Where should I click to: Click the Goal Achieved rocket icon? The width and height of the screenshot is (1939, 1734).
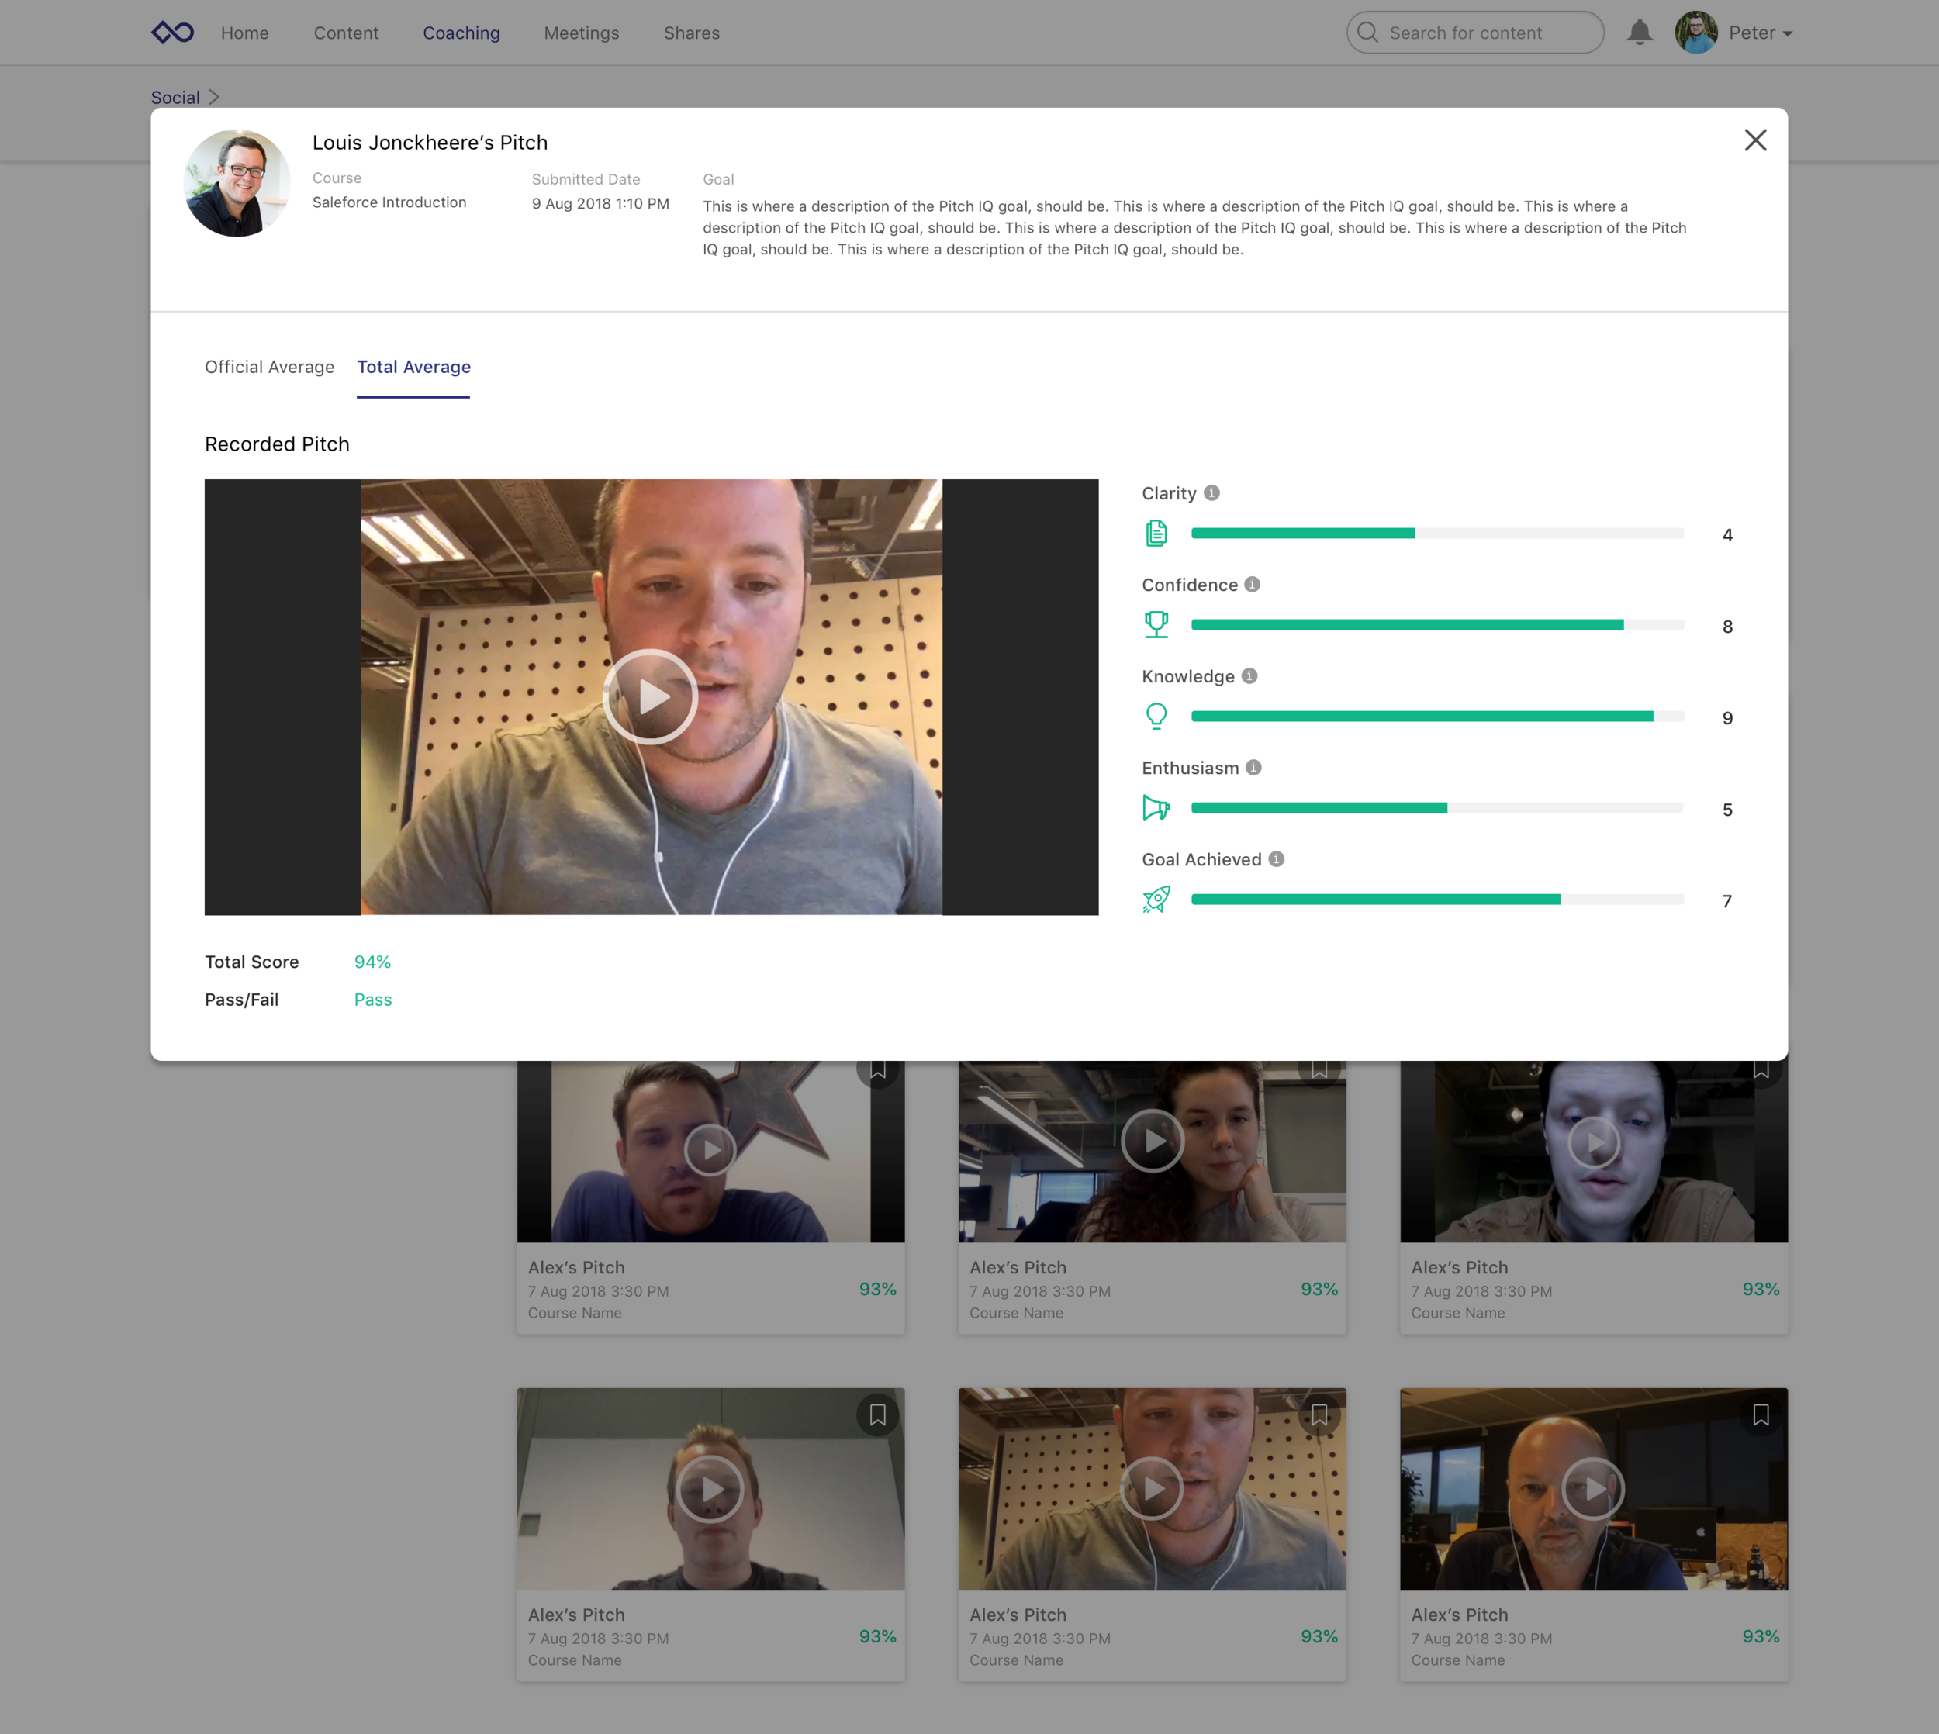click(1156, 899)
